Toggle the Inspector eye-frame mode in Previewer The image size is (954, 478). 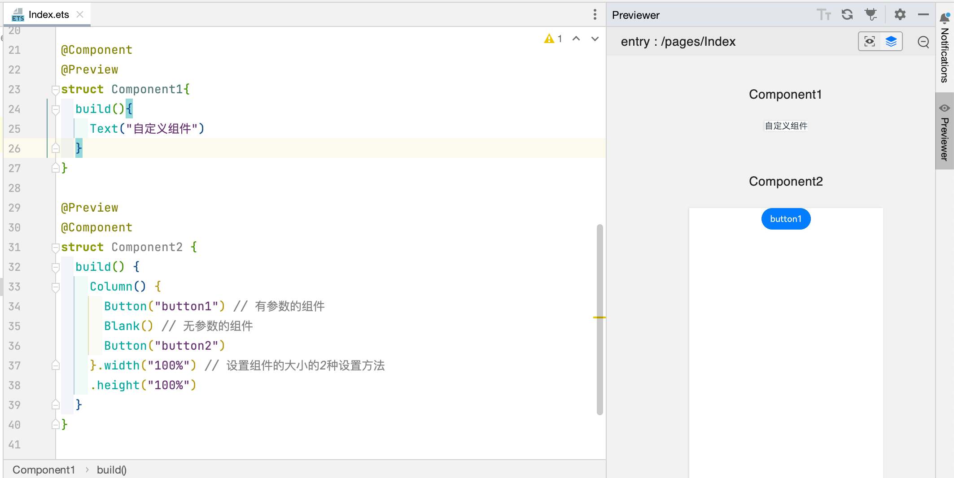pos(870,42)
